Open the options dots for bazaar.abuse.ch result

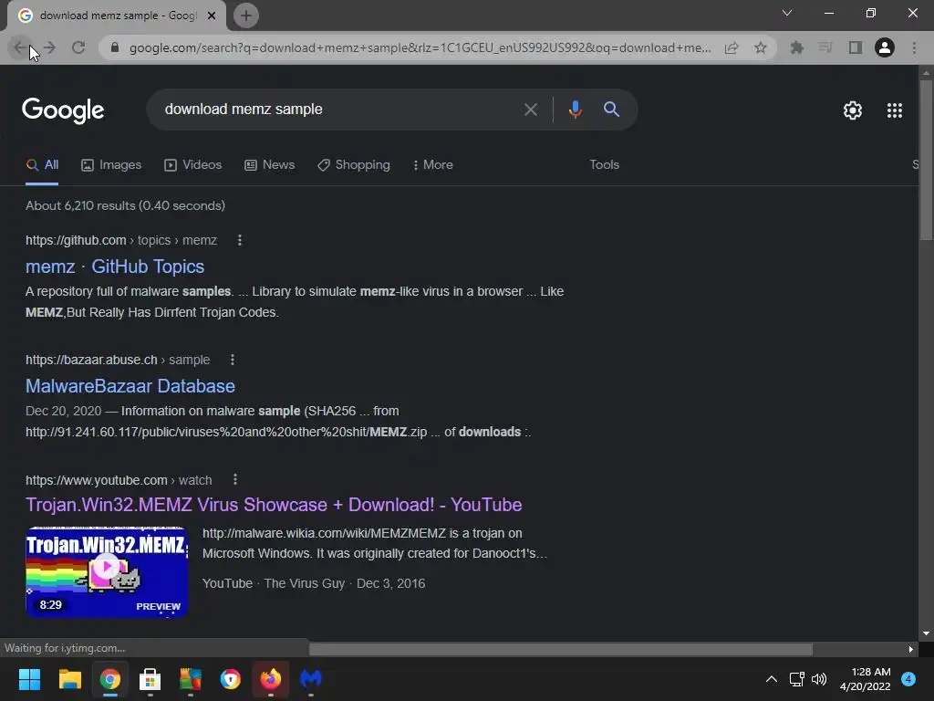point(233,360)
